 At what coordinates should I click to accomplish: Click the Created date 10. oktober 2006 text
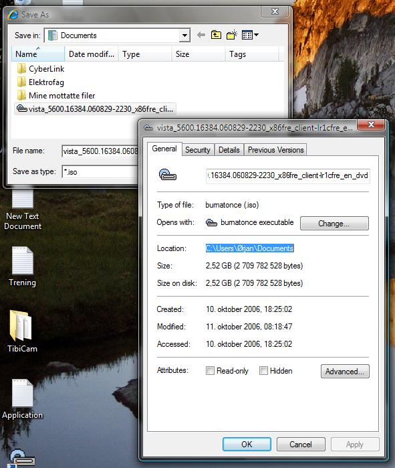pos(249,309)
